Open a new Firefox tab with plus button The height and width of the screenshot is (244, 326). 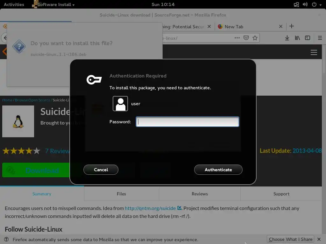pos(292,26)
